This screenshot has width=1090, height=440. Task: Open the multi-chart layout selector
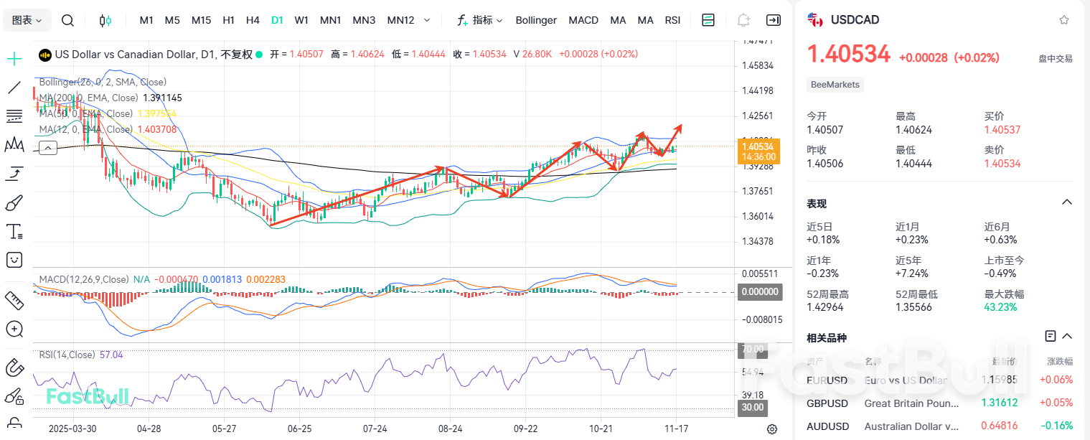(x=708, y=20)
